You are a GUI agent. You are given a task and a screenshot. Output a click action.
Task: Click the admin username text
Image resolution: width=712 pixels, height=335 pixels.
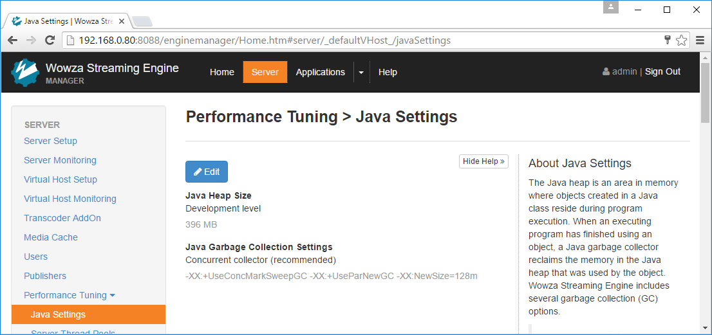coord(624,71)
